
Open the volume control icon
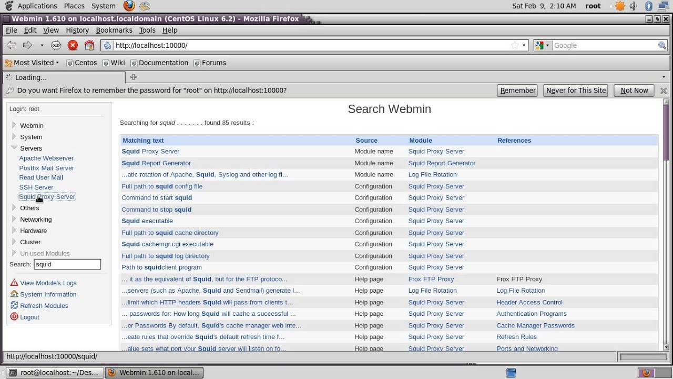(634, 6)
